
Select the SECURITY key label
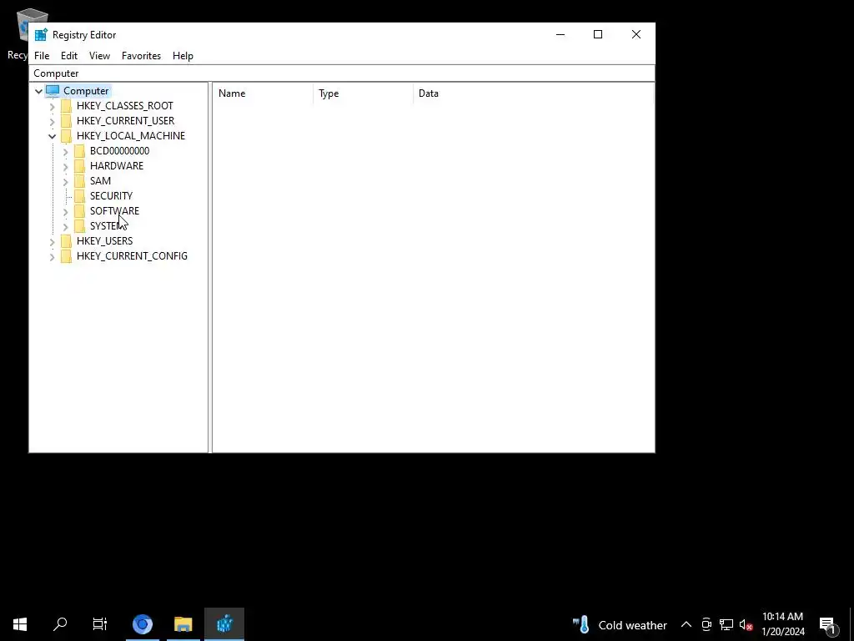[111, 195]
